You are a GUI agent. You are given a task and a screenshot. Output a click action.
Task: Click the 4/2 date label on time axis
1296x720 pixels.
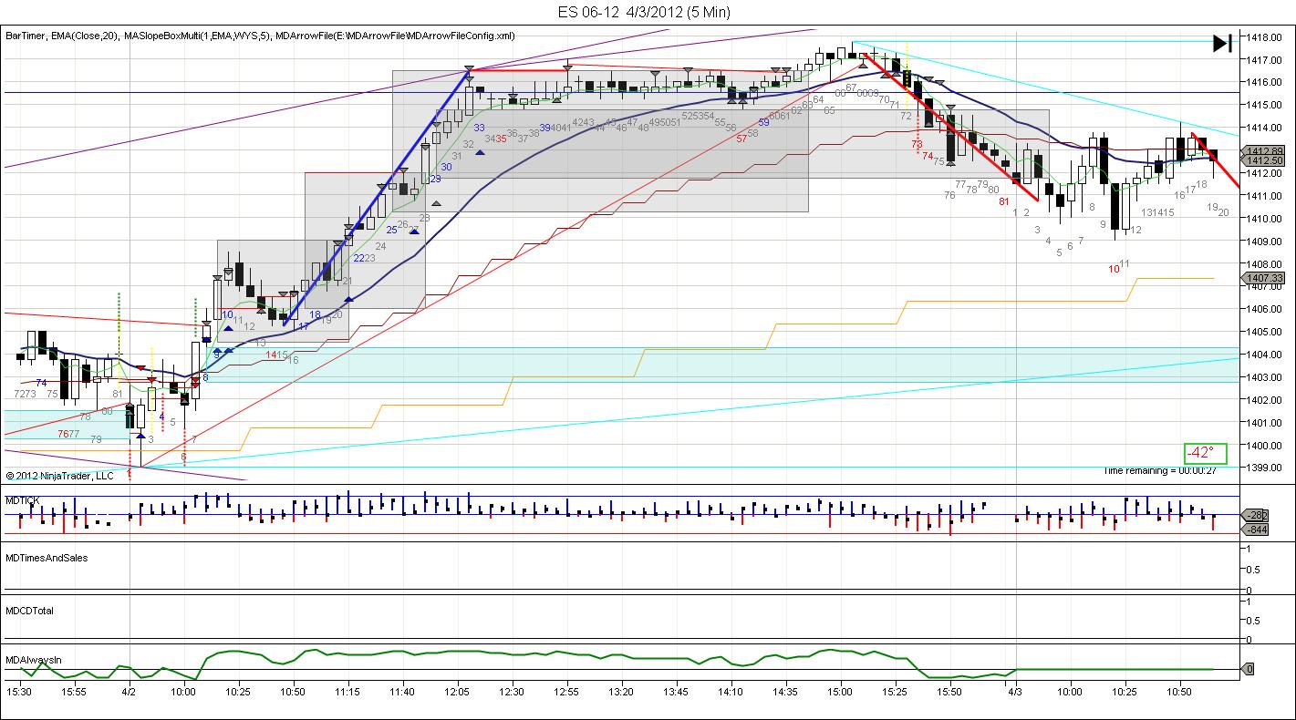[130, 693]
